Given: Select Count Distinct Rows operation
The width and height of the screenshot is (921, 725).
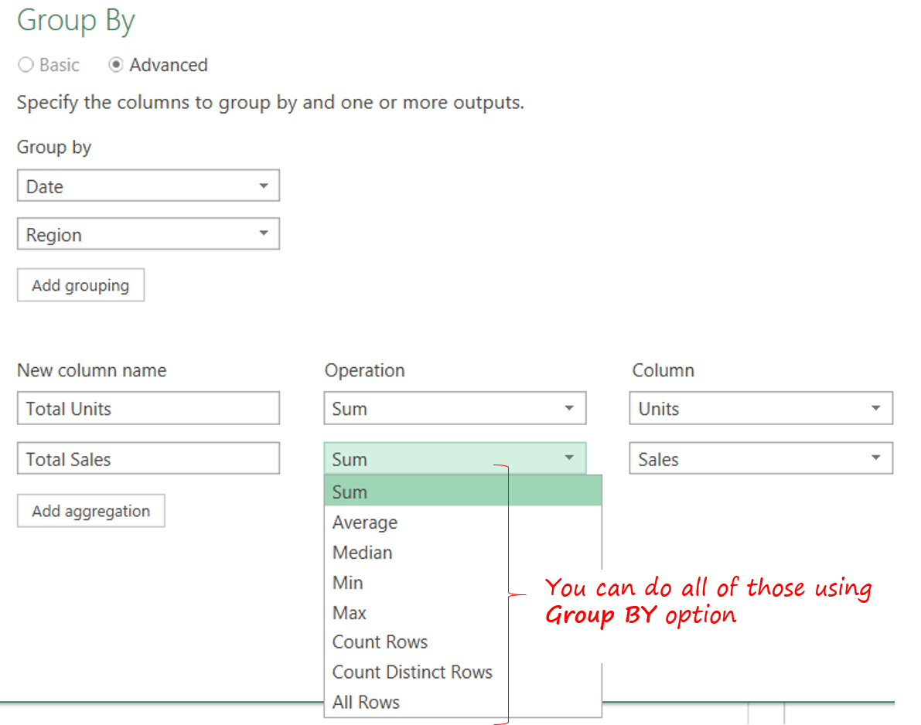Looking at the screenshot, I should click(412, 672).
